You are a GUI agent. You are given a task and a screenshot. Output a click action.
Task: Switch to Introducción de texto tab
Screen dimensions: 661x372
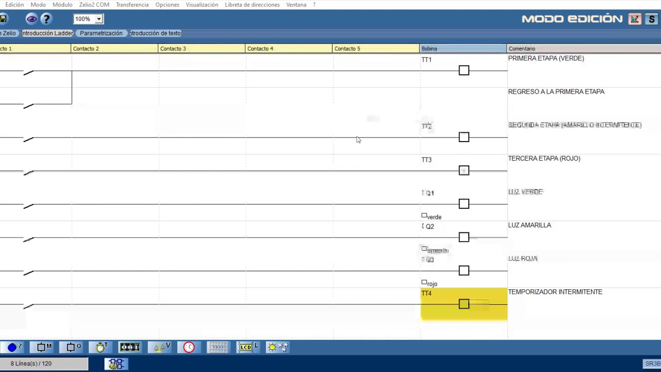pyautogui.click(x=155, y=33)
